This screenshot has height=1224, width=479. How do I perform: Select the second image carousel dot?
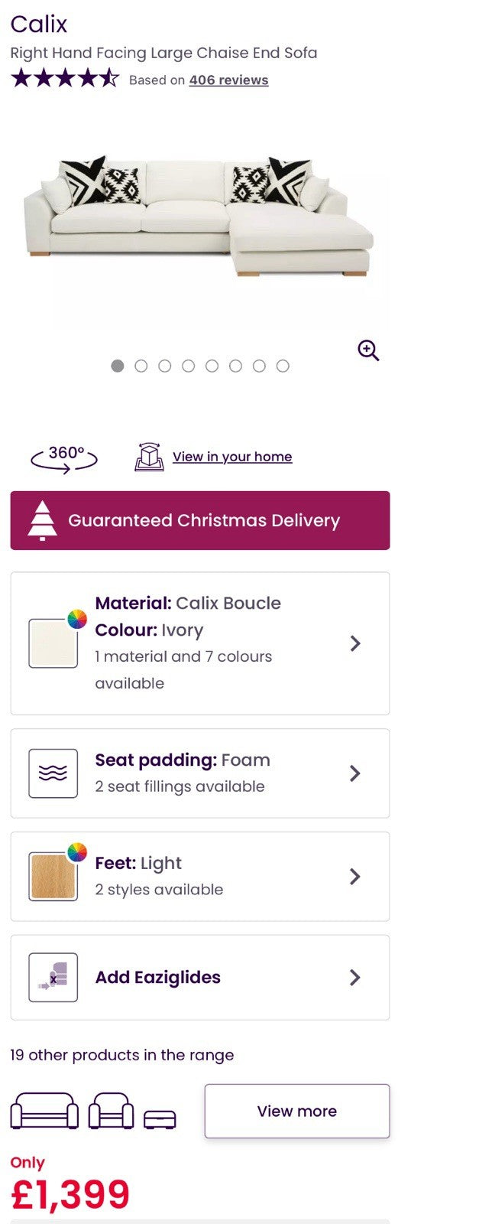[x=141, y=366]
